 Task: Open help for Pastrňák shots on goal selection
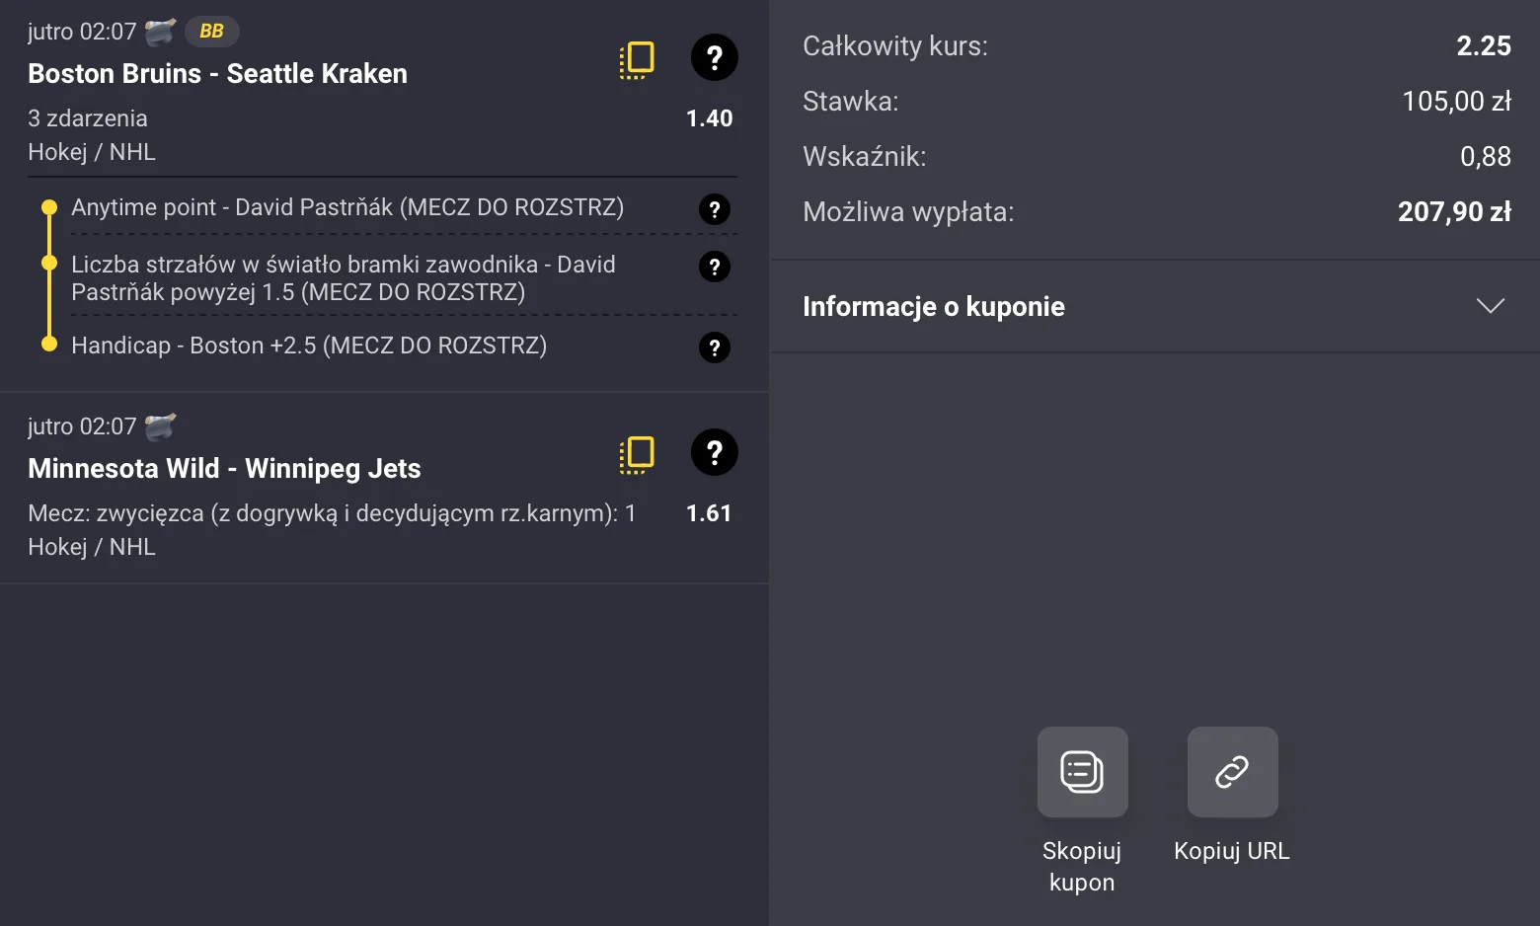coord(714,267)
